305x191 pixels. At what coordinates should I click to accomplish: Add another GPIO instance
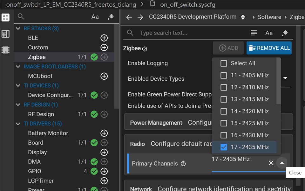(104, 171)
